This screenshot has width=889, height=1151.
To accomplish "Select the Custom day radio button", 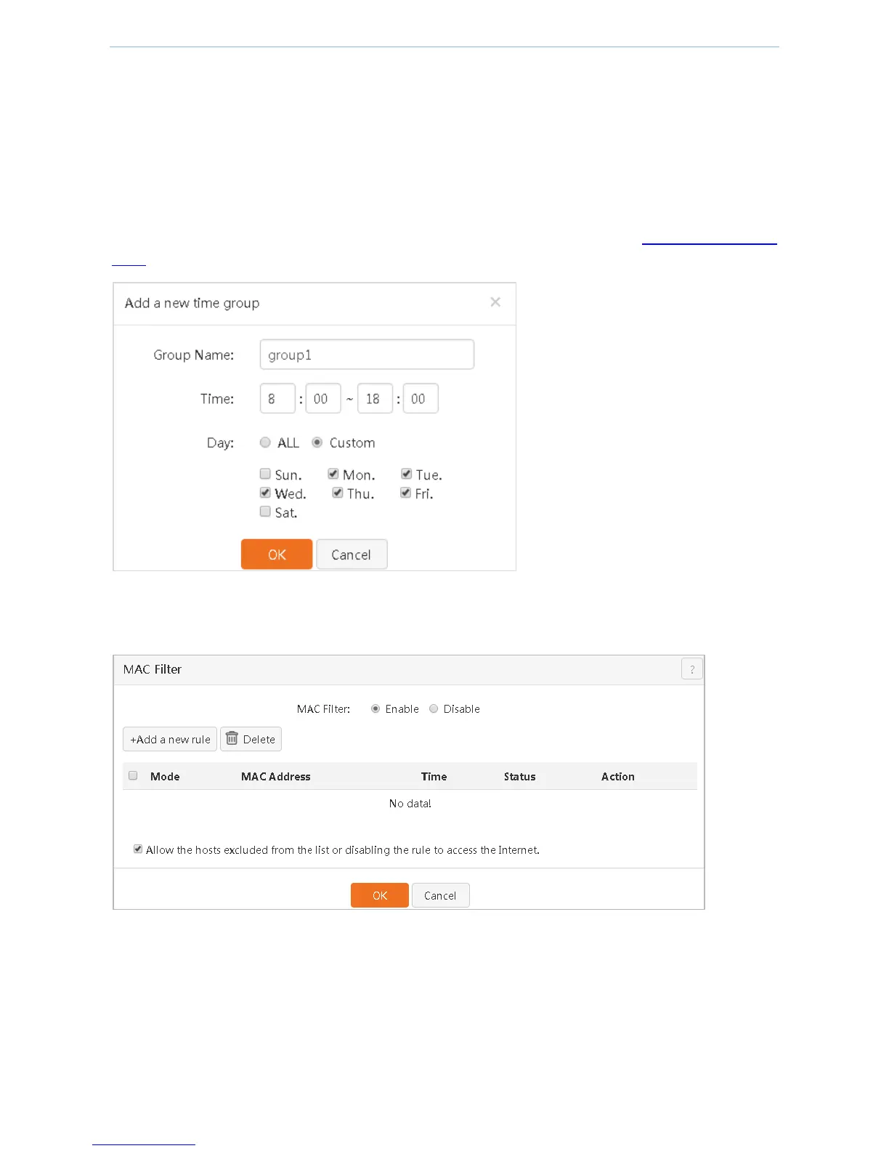I will click(x=317, y=443).
